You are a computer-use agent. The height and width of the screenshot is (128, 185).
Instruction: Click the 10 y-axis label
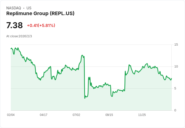(x=176, y=67)
